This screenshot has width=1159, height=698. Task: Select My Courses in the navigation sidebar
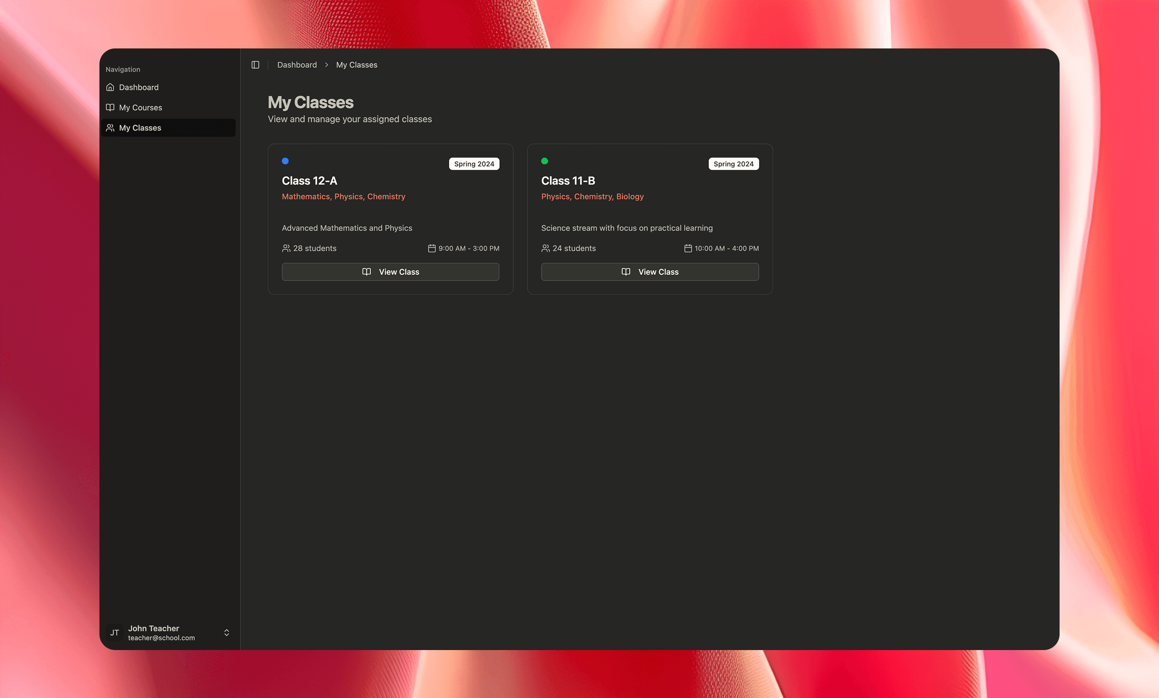140,107
